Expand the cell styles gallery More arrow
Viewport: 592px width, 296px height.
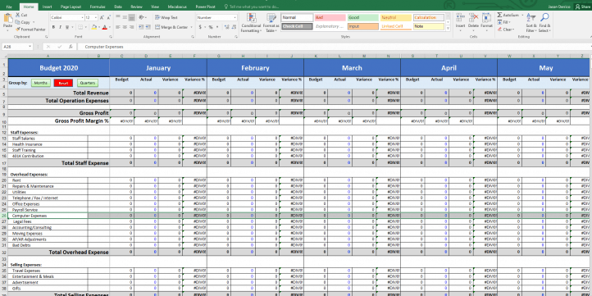pos(448,29)
